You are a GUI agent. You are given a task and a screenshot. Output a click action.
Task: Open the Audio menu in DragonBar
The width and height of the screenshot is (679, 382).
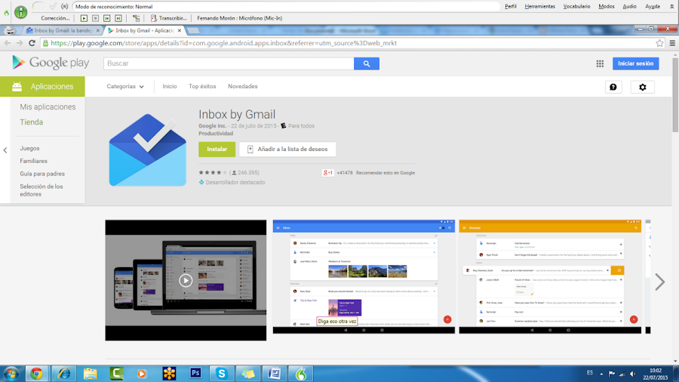629,7
